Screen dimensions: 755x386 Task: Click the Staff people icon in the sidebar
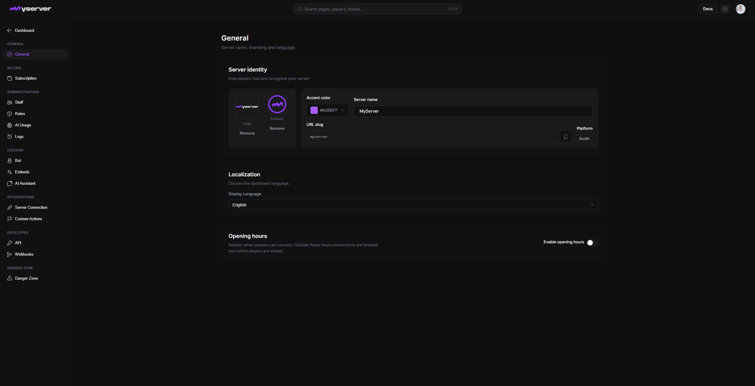tap(10, 102)
